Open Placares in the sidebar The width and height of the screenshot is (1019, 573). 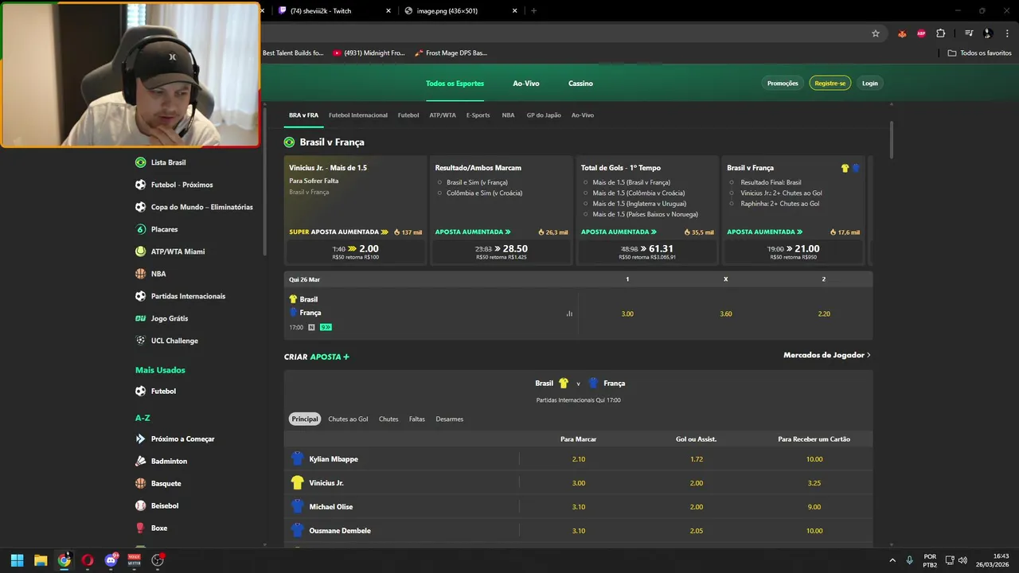click(x=157, y=229)
